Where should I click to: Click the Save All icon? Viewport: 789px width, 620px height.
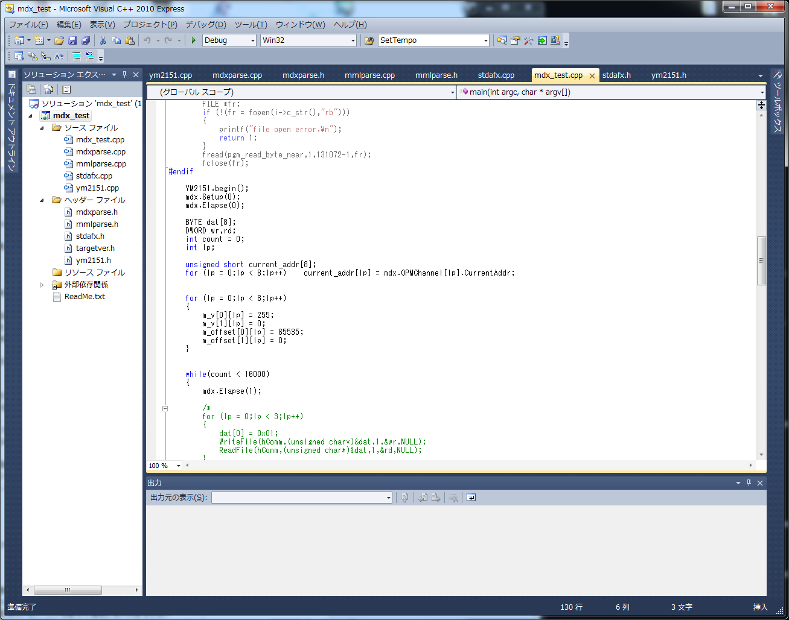coord(86,40)
